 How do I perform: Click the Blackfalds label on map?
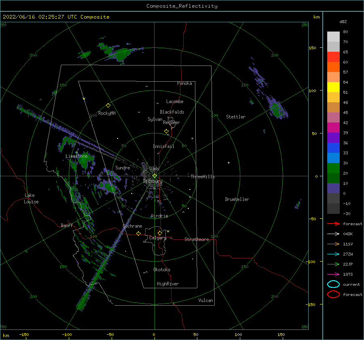point(172,112)
